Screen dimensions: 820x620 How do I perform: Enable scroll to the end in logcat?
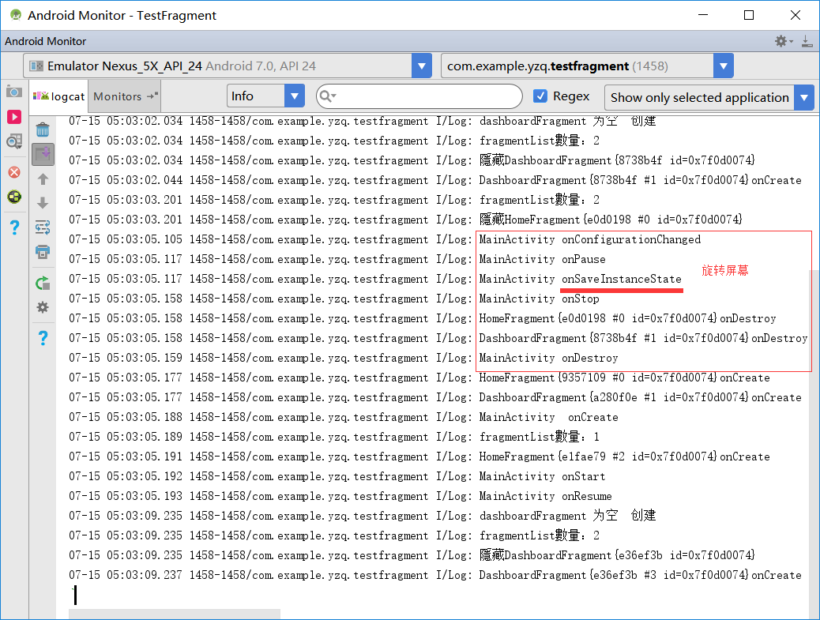point(43,154)
